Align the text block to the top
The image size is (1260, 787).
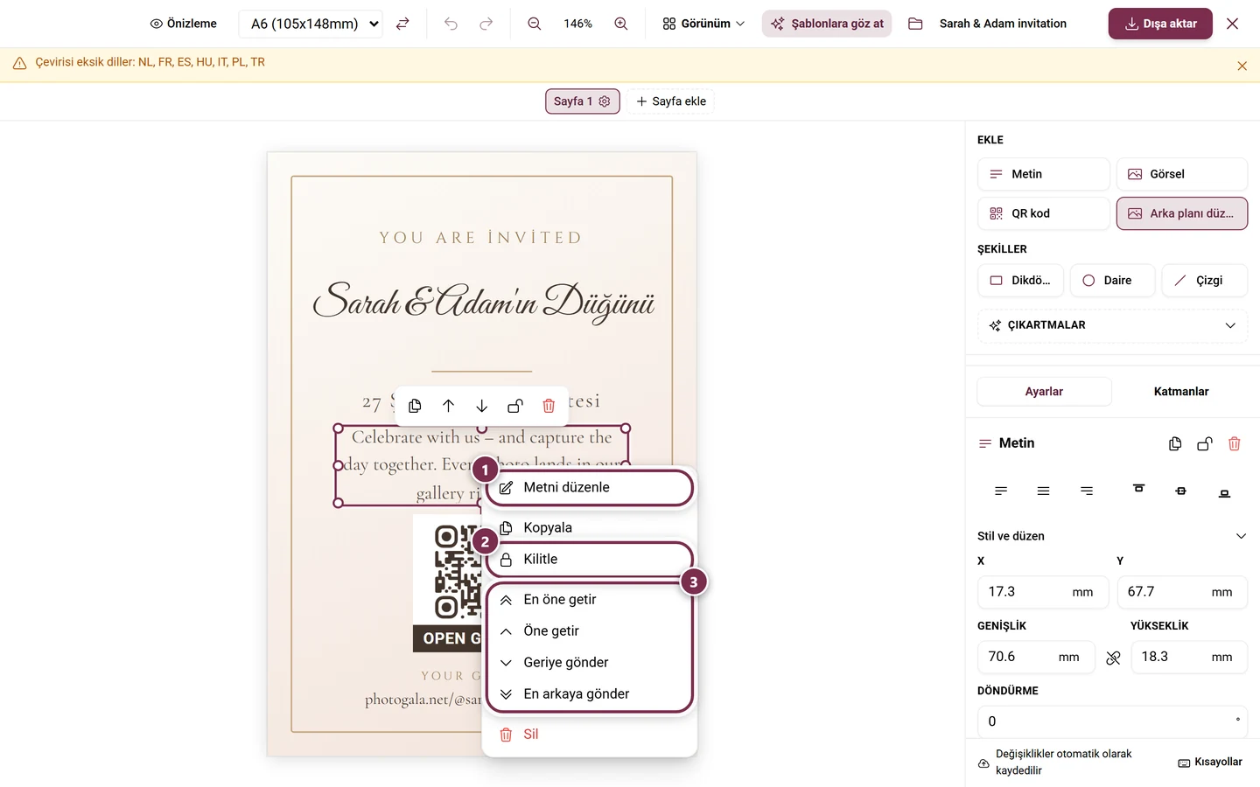pos(1138,491)
